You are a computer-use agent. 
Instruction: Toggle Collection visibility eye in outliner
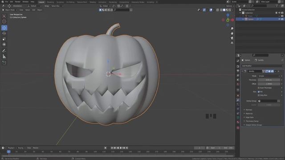[x=279, y=13]
